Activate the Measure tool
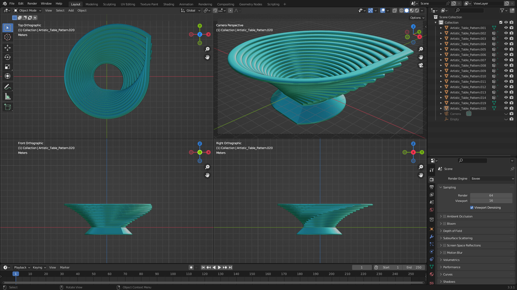The height and width of the screenshot is (290, 517). coord(8,96)
